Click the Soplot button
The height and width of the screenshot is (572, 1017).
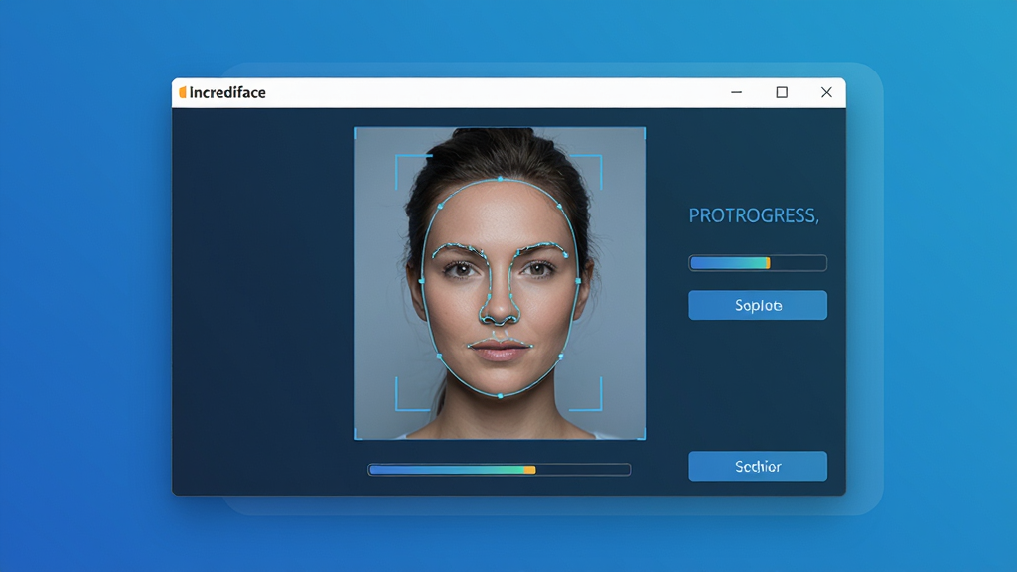(758, 305)
